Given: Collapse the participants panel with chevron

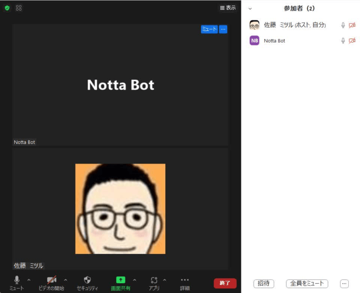Looking at the screenshot, I should pos(250,9).
